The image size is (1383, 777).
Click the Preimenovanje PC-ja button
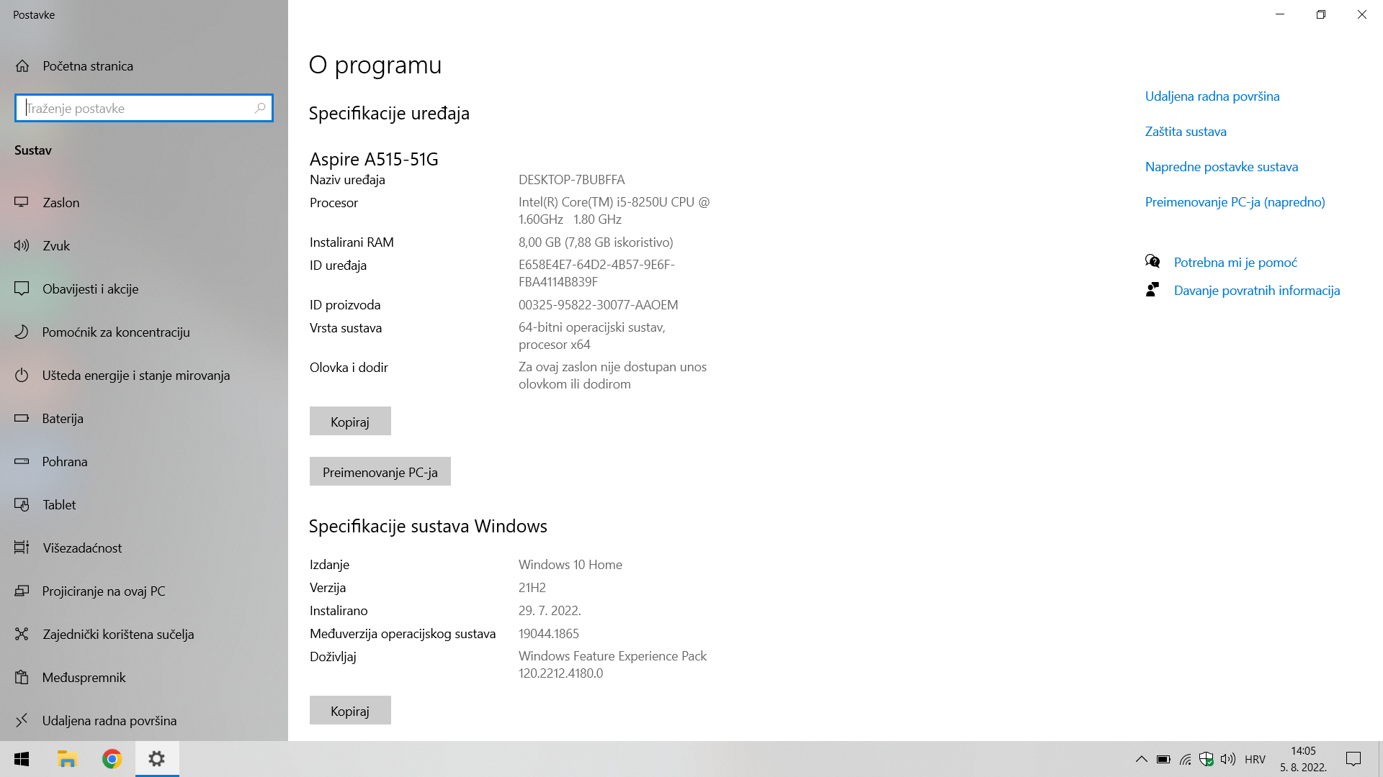380,471
